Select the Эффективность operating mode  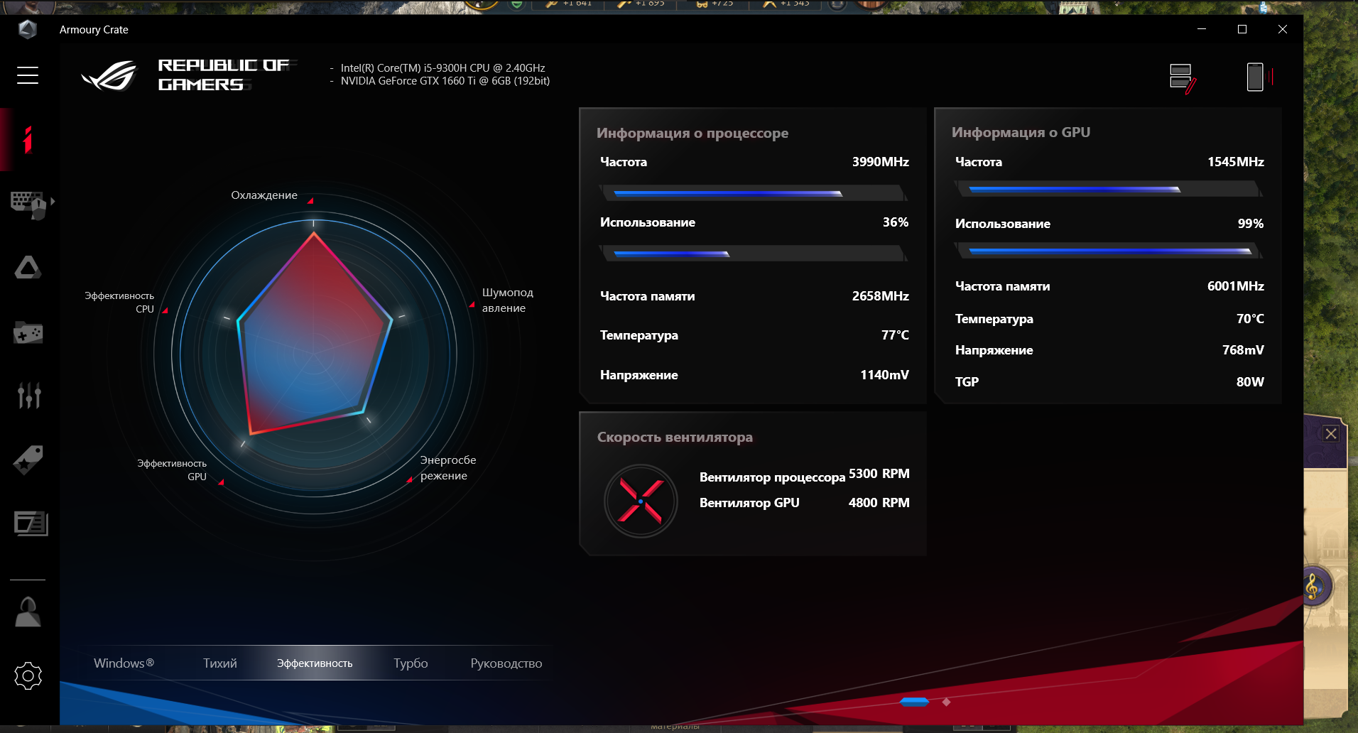[315, 663]
